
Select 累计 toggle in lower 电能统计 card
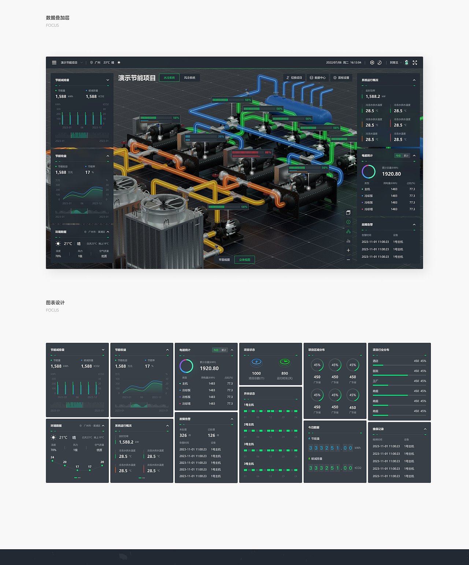pos(224,350)
